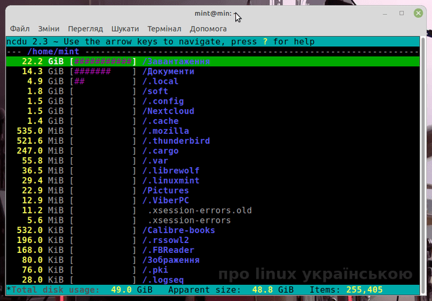
Task: Click the 535.0 MiB size value
Action: coord(40,131)
